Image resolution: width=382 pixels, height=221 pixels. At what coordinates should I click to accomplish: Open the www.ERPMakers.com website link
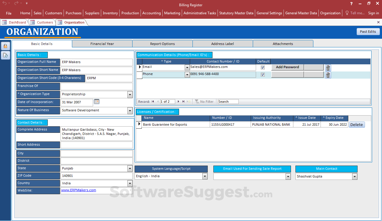[x=79, y=190]
